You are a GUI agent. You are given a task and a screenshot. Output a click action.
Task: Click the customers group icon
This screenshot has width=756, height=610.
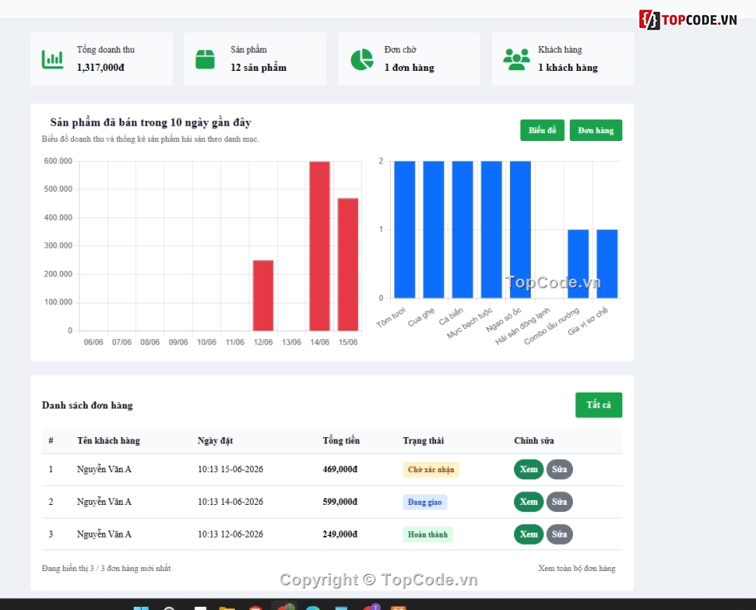coord(516,60)
